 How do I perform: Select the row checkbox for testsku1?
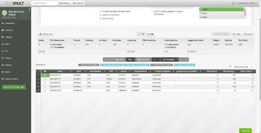point(45,79)
